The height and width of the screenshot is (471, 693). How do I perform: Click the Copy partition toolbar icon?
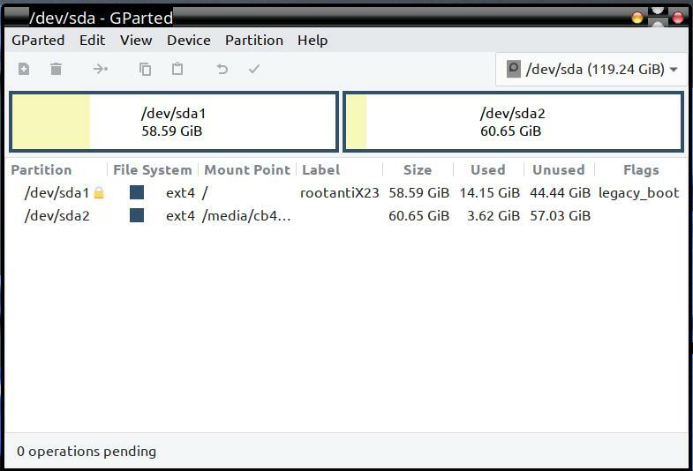pyautogui.click(x=145, y=69)
